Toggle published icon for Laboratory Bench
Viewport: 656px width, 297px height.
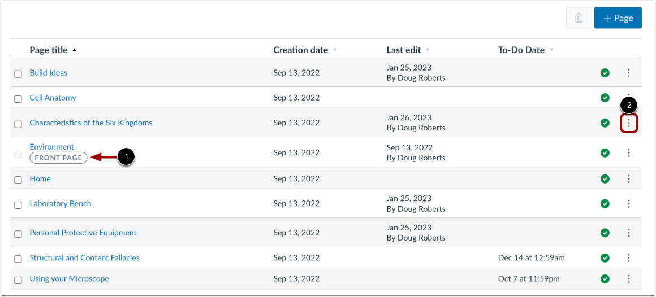[x=605, y=203]
